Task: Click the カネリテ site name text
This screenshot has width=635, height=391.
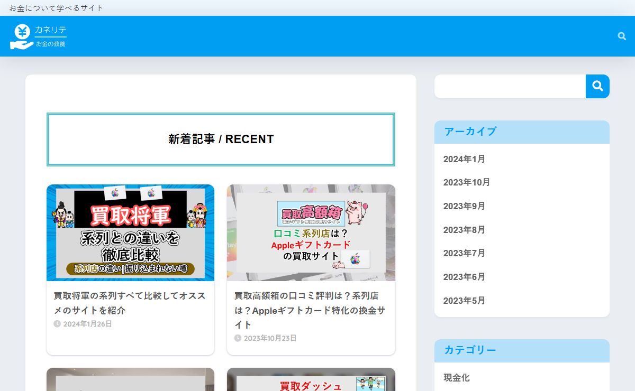Action: point(51,30)
